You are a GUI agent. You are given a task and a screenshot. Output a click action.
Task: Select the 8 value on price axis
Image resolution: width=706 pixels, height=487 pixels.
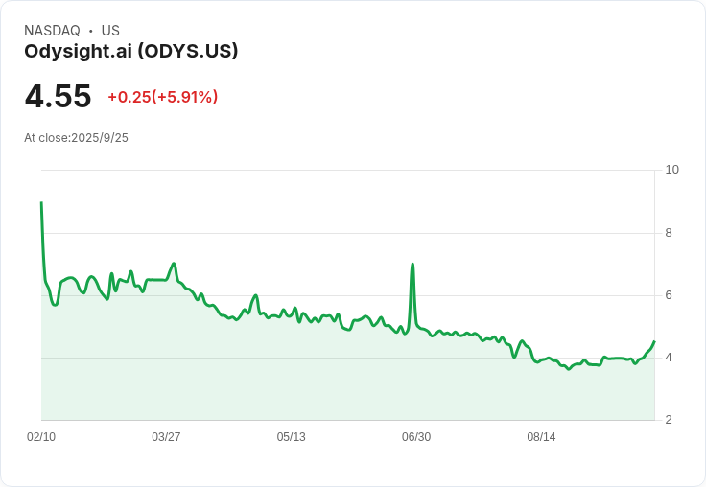[x=669, y=233]
